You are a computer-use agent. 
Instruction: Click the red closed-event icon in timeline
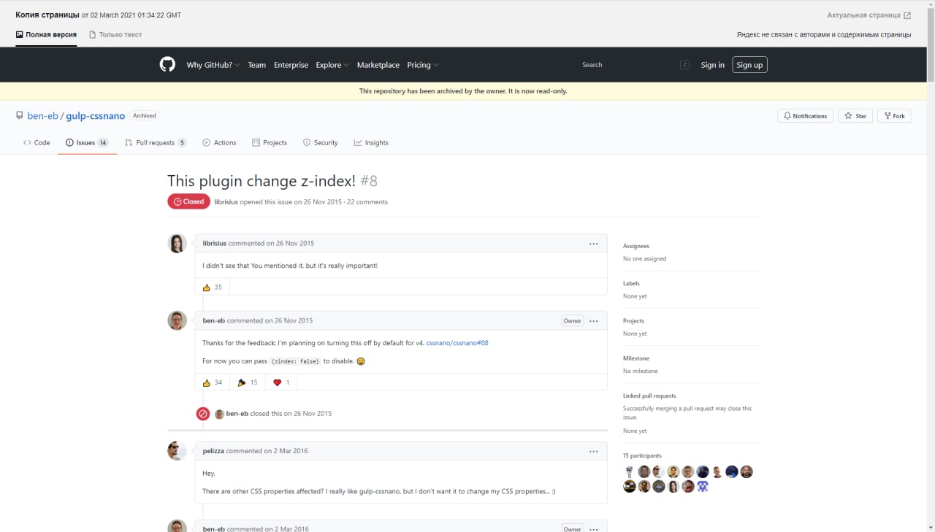coord(203,414)
